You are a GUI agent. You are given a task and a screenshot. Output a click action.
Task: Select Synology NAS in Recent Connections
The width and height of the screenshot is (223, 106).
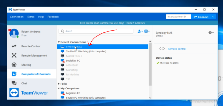coord(103,47)
